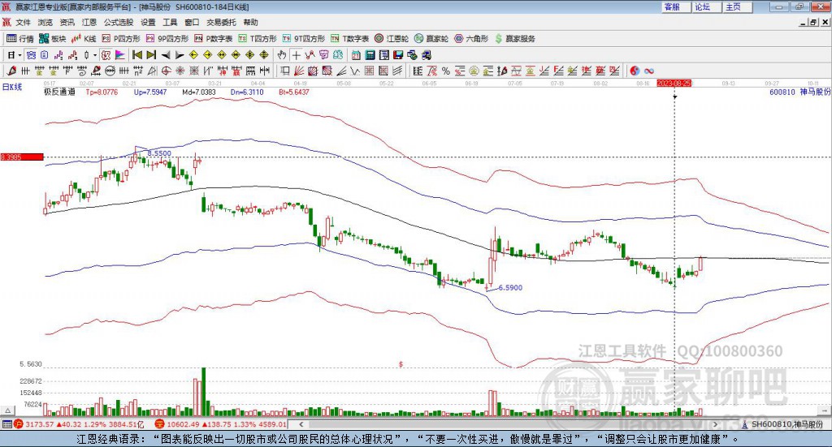
Task: Open the P四方形 tool
Action: point(121,39)
